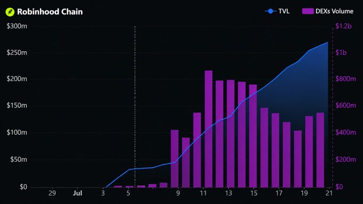Click the 21 date label on x-axis
Image resolution: width=363 pixels, height=204 pixels.
329,193
